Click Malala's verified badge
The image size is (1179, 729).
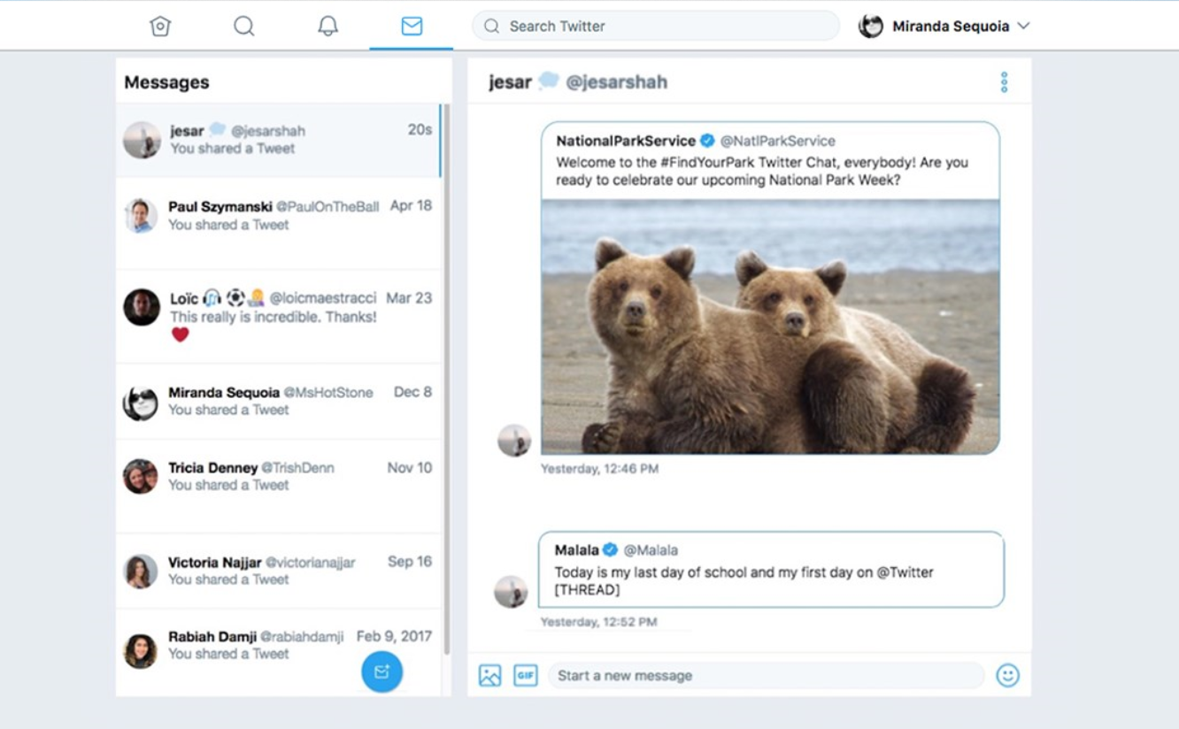pyautogui.click(x=611, y=550)
